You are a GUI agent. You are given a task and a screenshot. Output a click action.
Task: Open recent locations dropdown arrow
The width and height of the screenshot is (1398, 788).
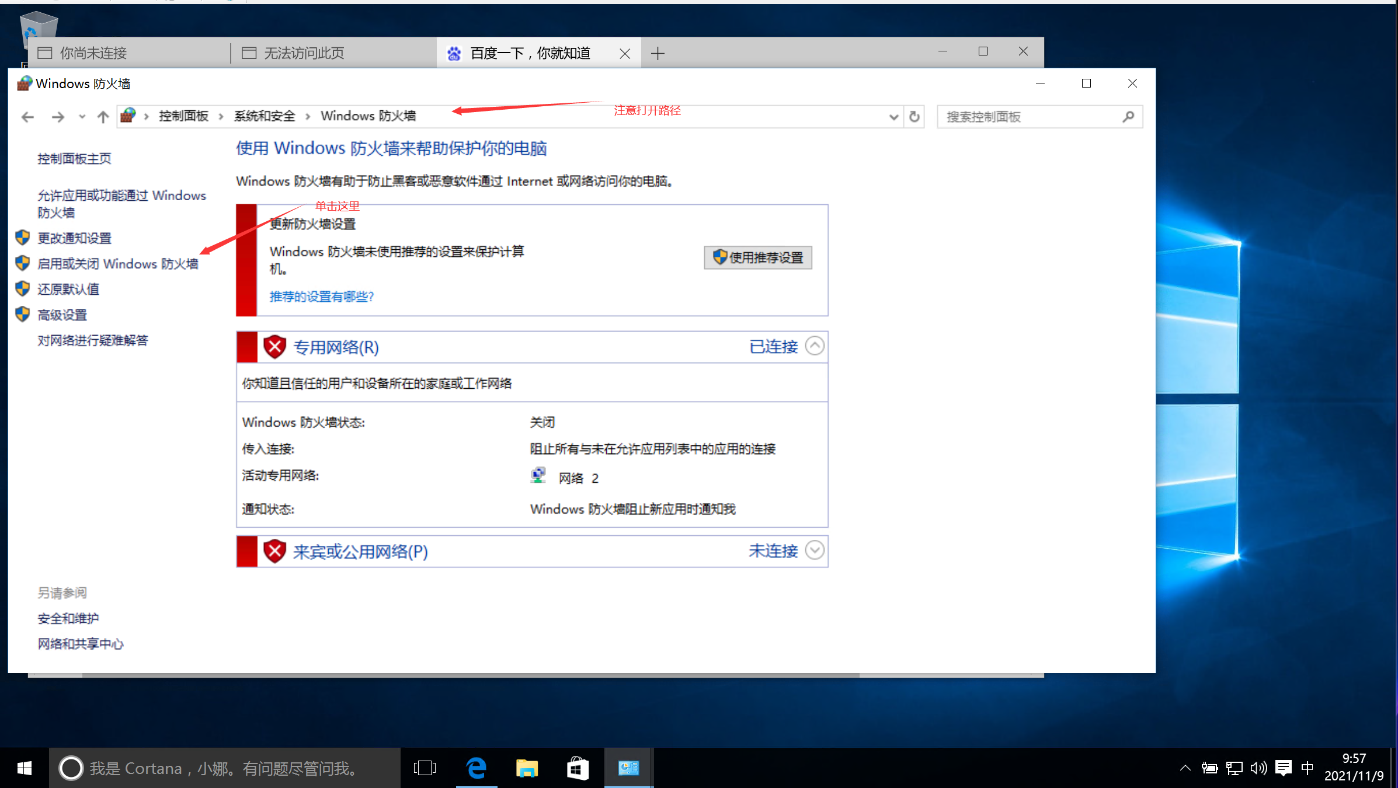[x=82, y=117]
